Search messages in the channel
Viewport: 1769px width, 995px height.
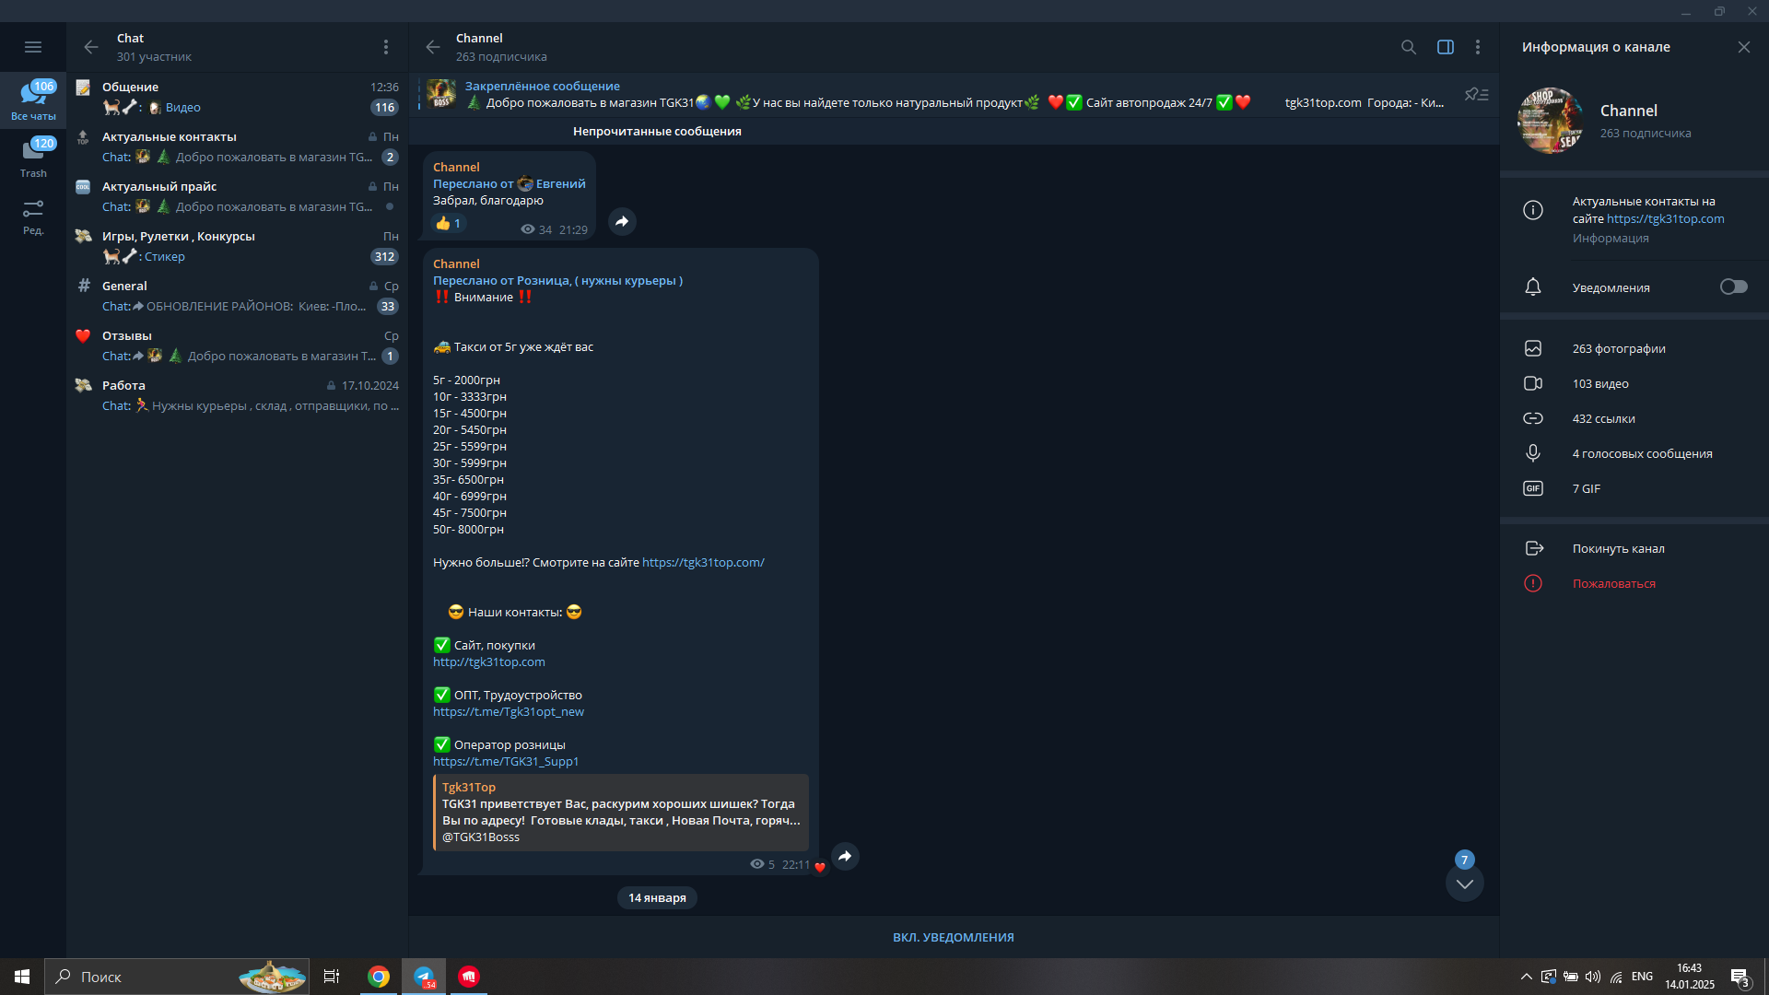pyautogui.click(x=1409, y=47)
